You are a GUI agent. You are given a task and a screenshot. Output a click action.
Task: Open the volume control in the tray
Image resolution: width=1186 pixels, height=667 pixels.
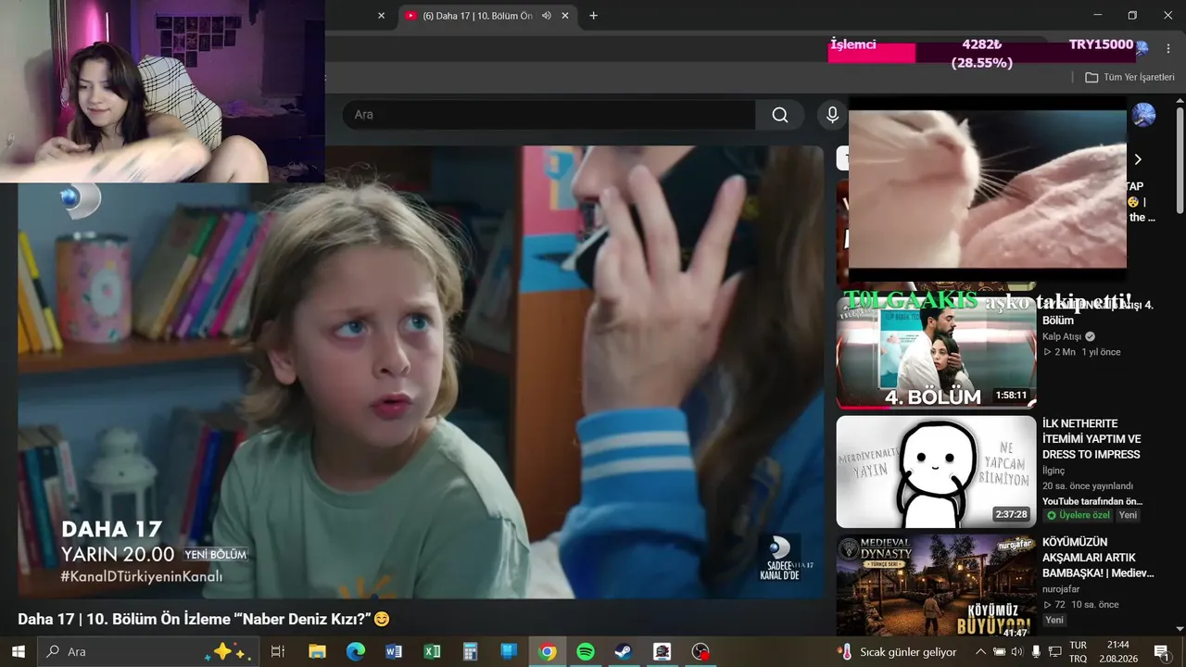[1017, 651]
